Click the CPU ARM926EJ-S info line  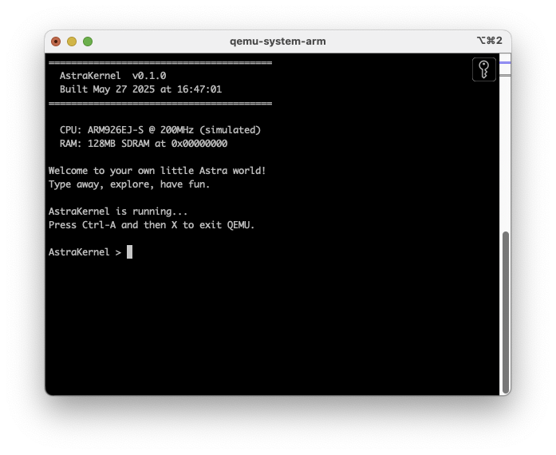pos(160,130)
